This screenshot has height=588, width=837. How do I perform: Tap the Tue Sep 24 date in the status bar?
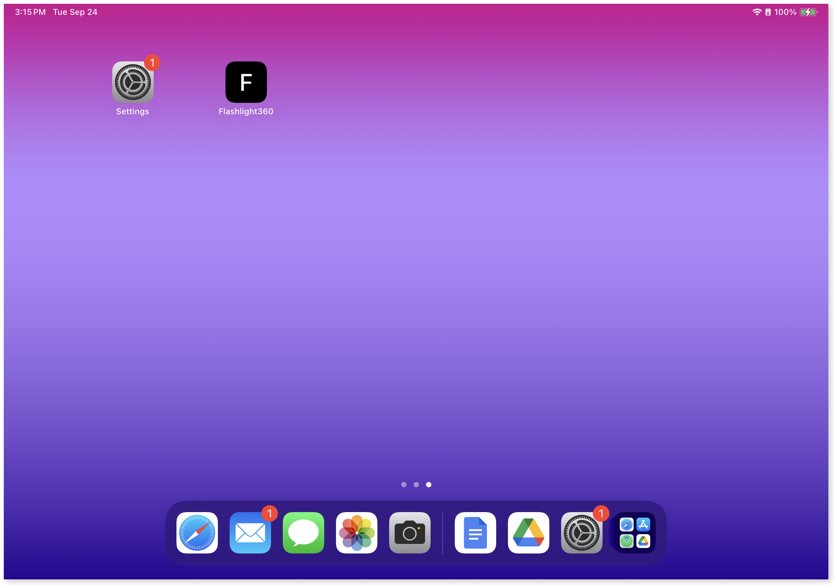point(76,12)
